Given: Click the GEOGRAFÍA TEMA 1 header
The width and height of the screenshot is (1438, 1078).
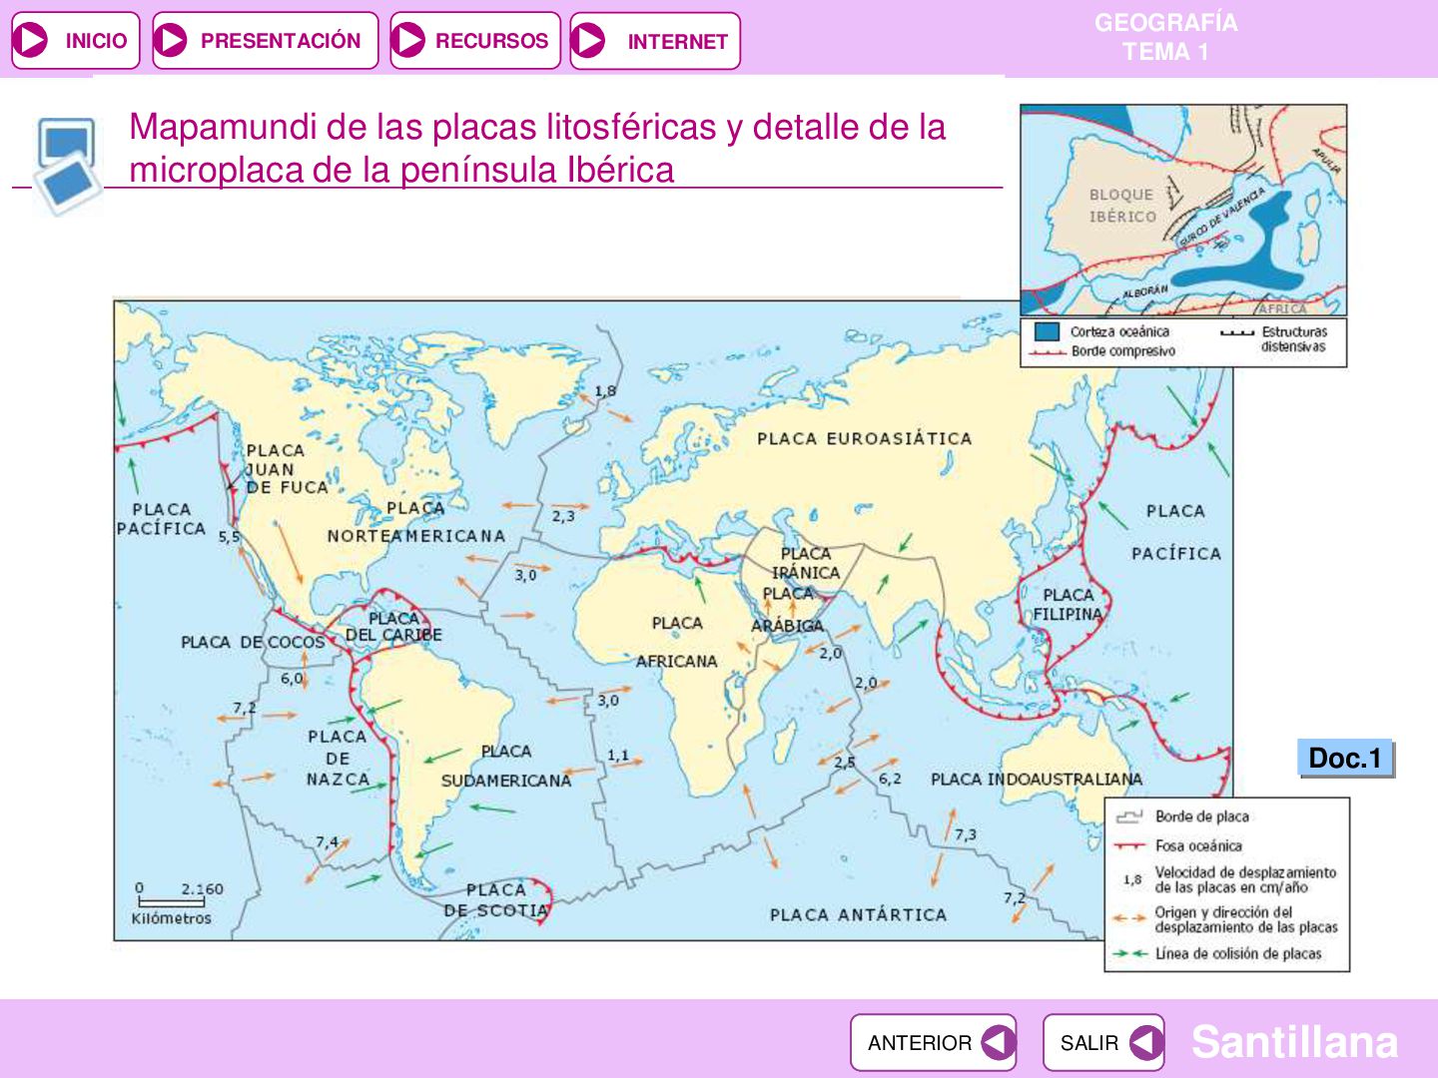Looking at the screenshot, I should (x=1165, y=37).
